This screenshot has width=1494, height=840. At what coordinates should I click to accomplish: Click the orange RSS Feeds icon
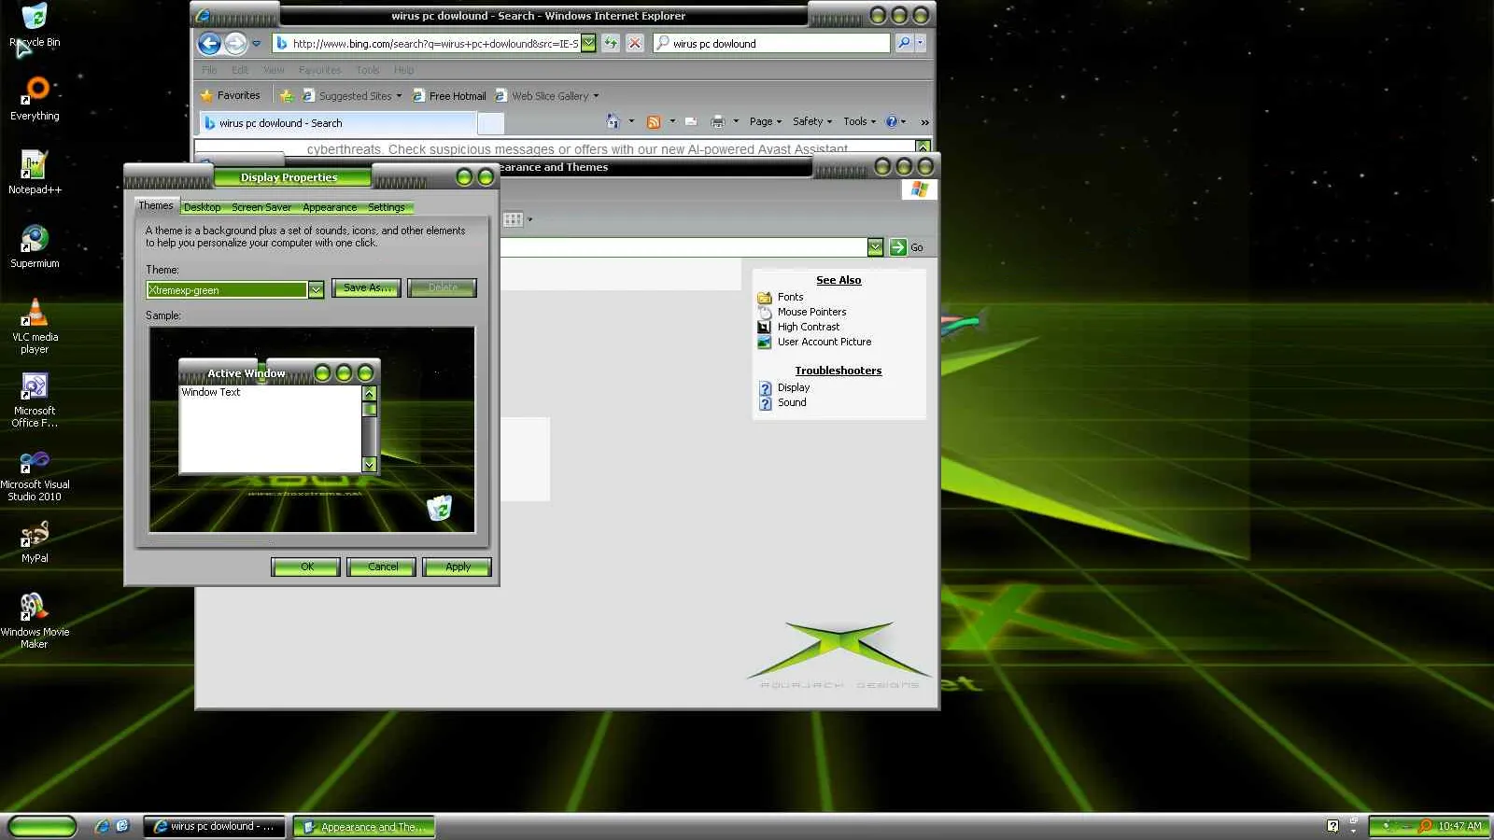click(654, 121)
